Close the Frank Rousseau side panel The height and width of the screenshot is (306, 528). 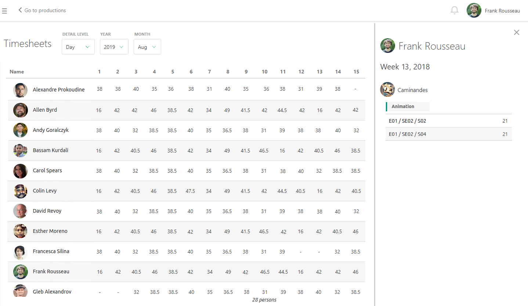pyautogui.click(x=517, y=32)
